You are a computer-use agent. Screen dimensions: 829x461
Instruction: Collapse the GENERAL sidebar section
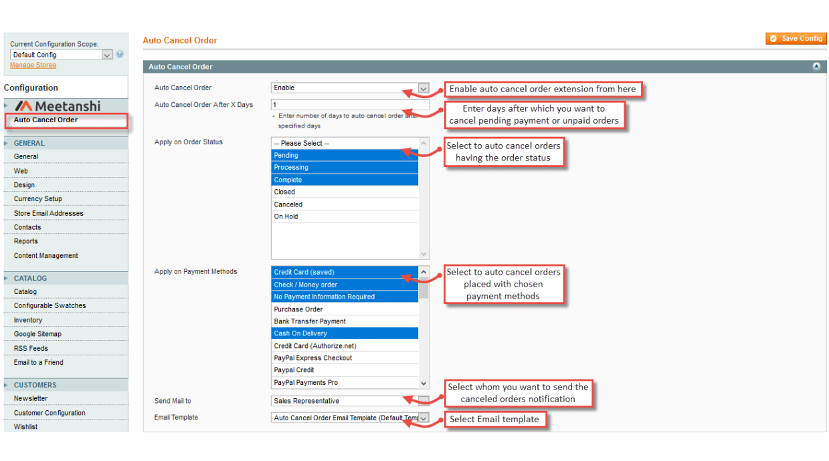[29, 143]
